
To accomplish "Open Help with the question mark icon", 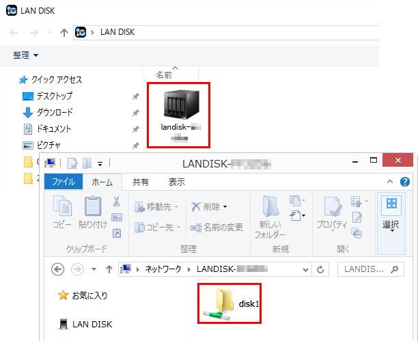I will pyautogui.click(x=404, y=182).
